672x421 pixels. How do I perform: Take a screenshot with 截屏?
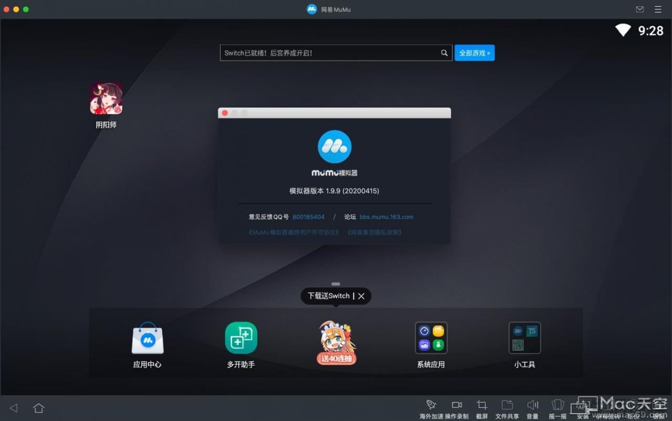pos(482,405)
